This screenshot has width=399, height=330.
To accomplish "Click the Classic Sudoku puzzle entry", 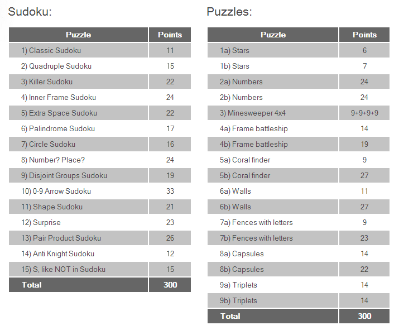I will pos(51,50).
